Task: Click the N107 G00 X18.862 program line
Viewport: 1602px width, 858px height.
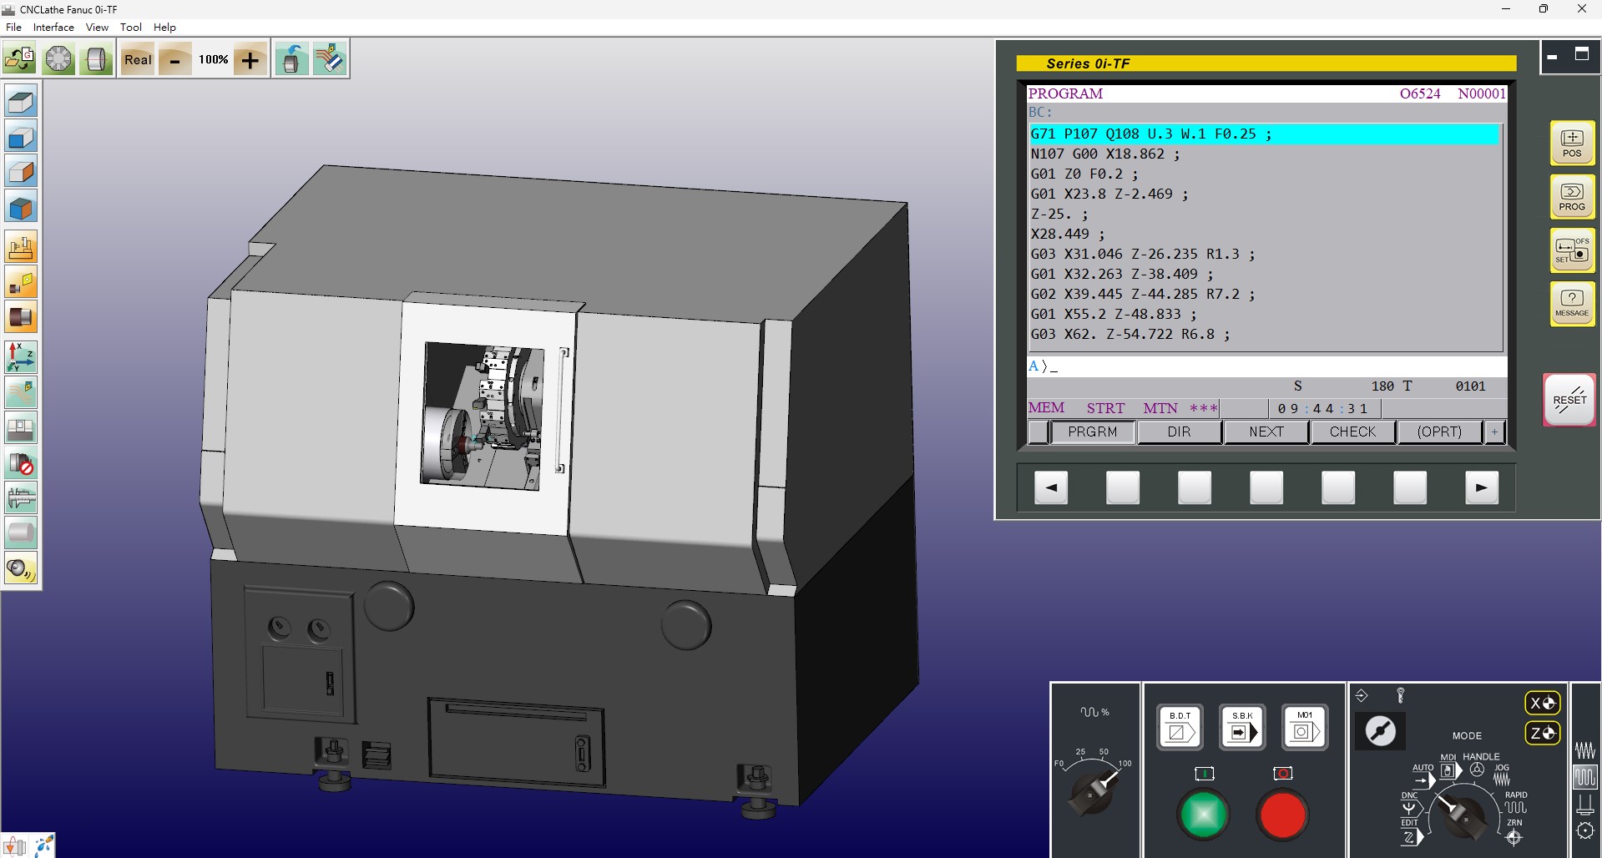Action: 1104,154
